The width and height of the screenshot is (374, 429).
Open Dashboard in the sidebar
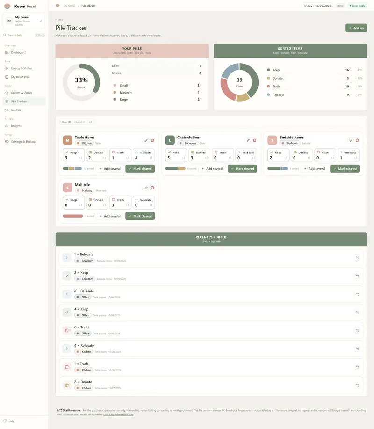click(x=24, y=52)
